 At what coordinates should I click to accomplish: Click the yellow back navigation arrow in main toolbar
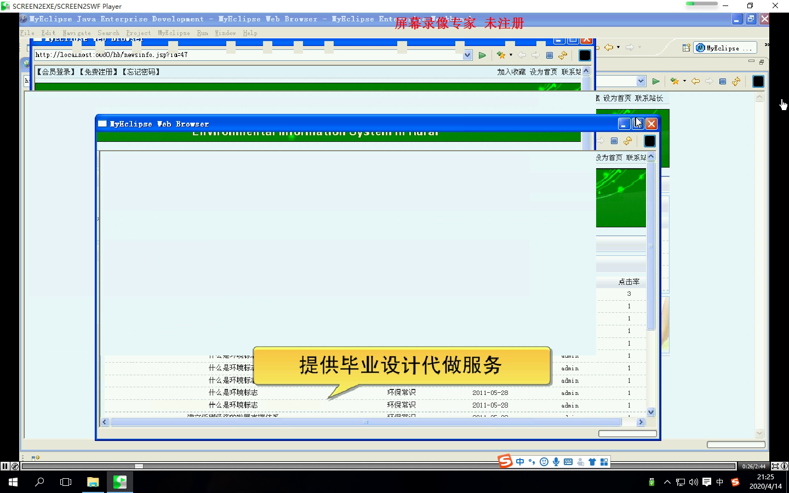pos(608,47)
